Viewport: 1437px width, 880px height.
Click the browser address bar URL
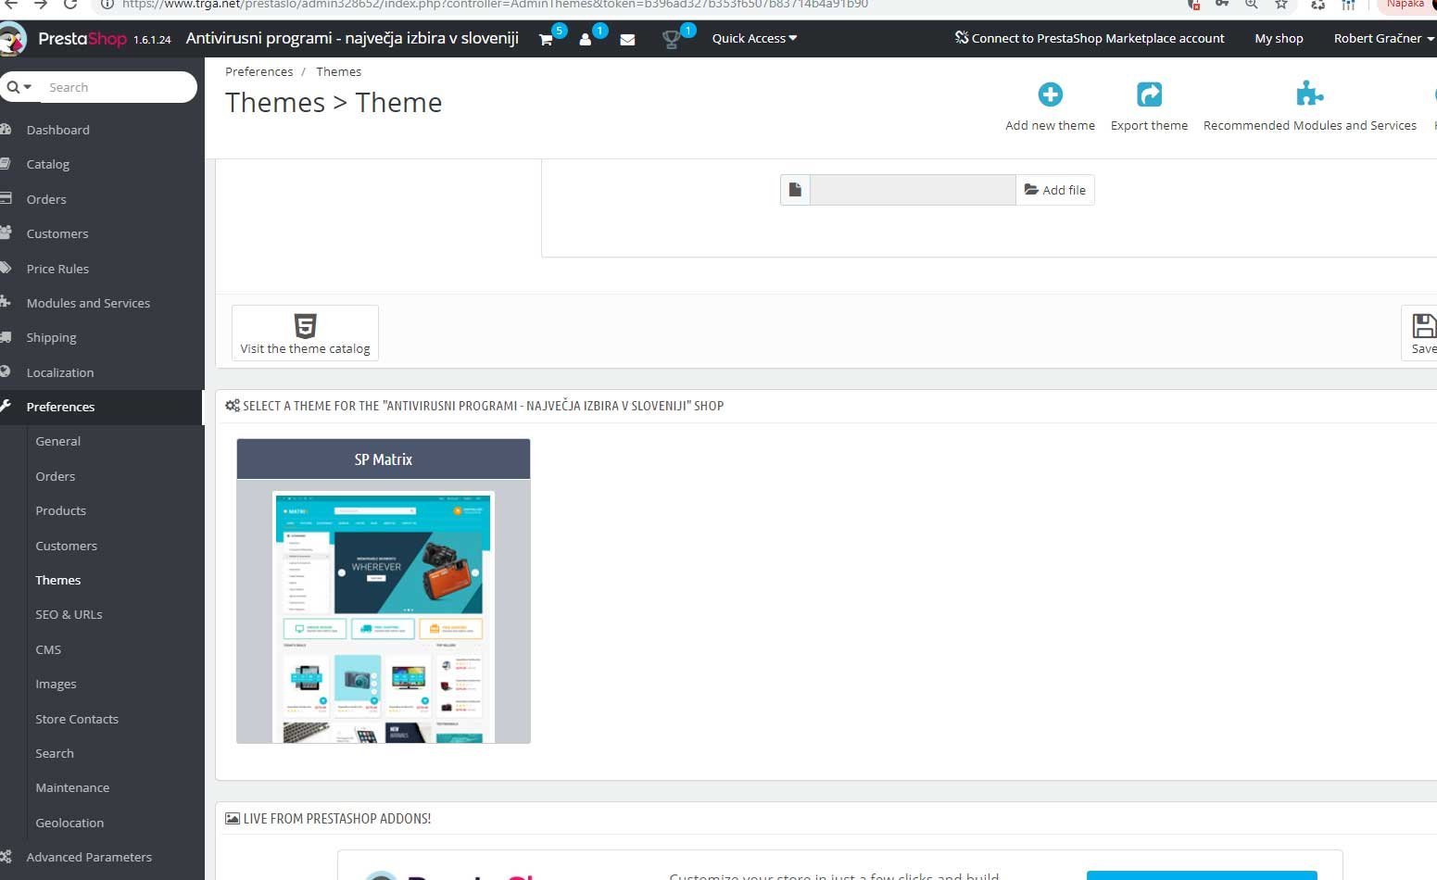pyautogui.click(x=495, y=5)
